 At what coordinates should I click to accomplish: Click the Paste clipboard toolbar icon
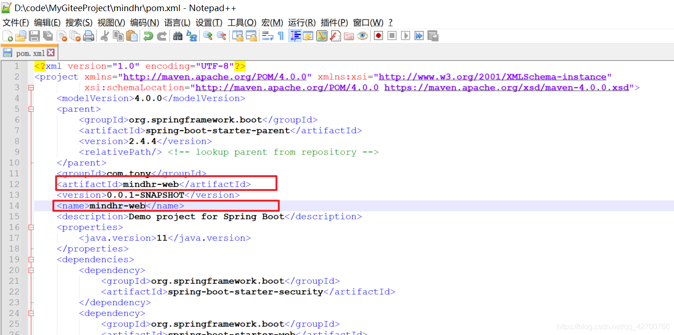click(x=131, y=36)
